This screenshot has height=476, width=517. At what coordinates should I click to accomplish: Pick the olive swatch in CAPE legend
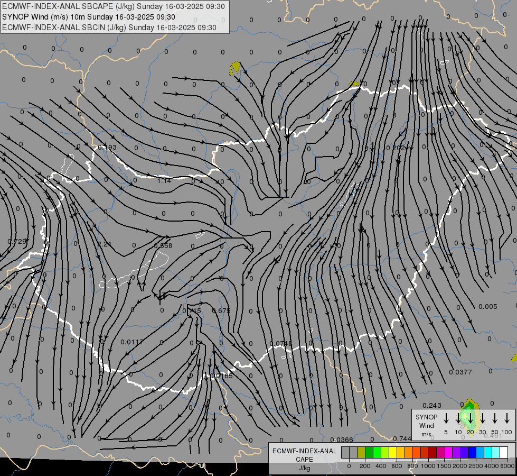click(x=361, y=453)
